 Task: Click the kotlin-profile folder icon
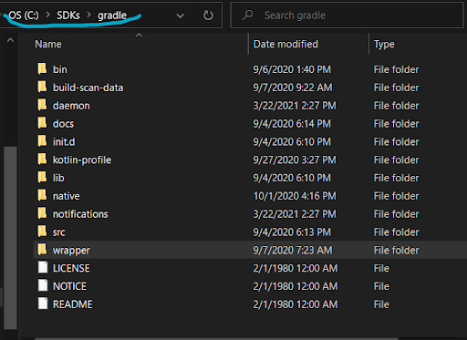pyautogui.click(x=42, y=160)
